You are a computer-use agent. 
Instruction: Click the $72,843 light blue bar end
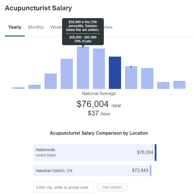pos(151,171)
